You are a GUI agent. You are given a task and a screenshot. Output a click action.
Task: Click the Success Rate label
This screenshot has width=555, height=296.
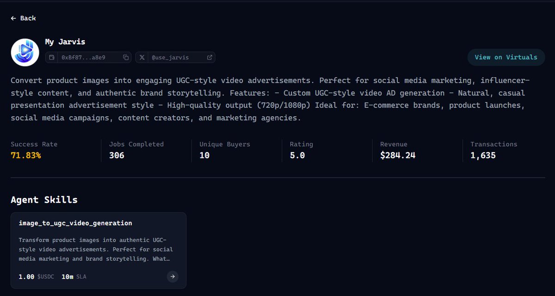[x=34, y=144]
